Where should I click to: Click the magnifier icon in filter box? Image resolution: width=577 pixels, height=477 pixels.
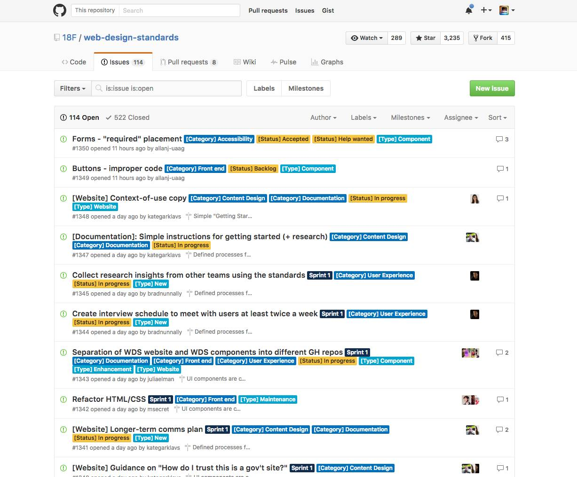(x=99, y=88)
